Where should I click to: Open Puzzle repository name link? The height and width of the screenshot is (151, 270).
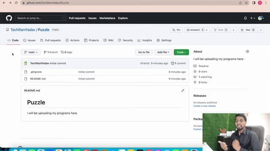point(43,30)
